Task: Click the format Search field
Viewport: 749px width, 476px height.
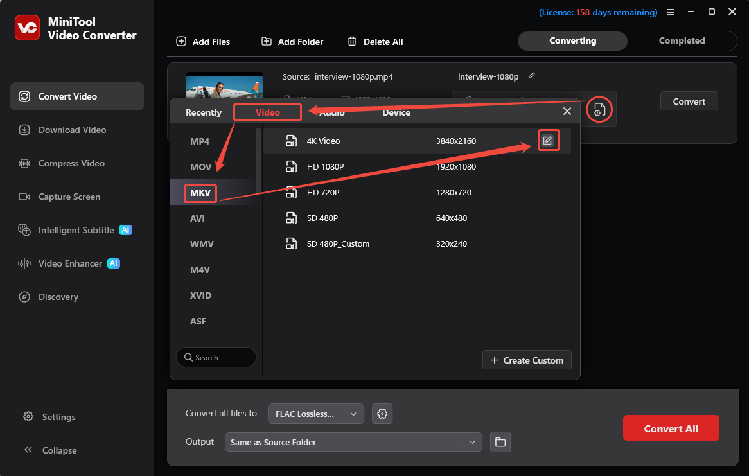Action: (216, 357)
